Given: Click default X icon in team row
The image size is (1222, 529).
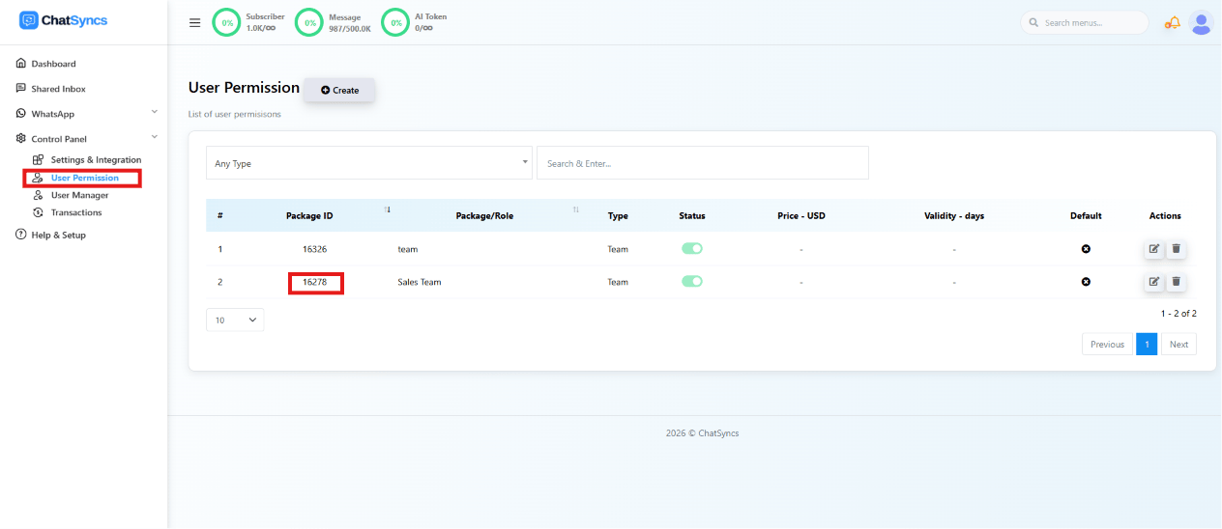Looking at the screenshot, I should pos(1086,249).
